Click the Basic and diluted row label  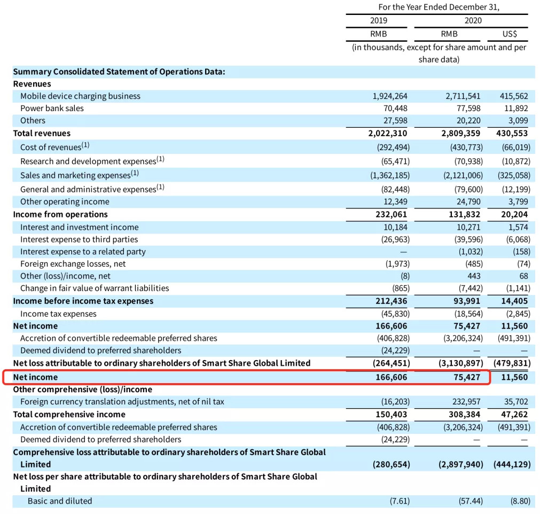click(60, 501)
